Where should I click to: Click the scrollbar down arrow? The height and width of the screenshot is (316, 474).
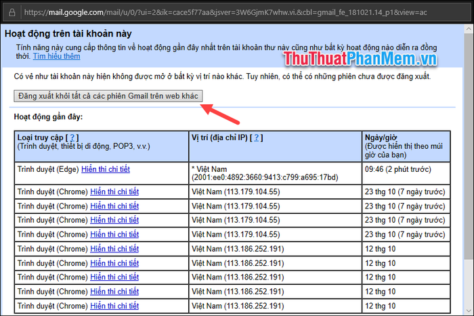coord(469,311)
